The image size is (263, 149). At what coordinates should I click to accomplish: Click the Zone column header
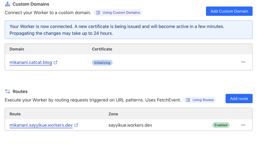pyautogui.click(x=113, y=114)
